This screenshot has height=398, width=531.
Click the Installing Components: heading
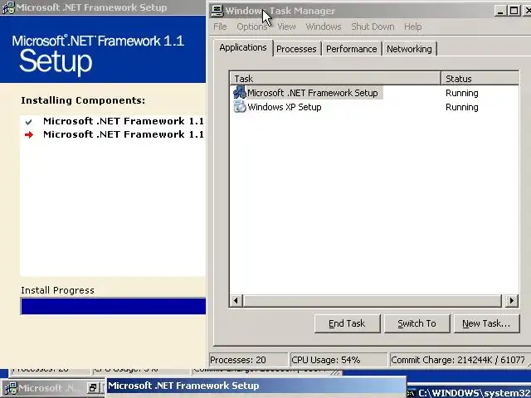[x=83, y=100]
